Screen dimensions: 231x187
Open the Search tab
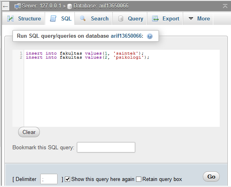click(x=94, y=18)
